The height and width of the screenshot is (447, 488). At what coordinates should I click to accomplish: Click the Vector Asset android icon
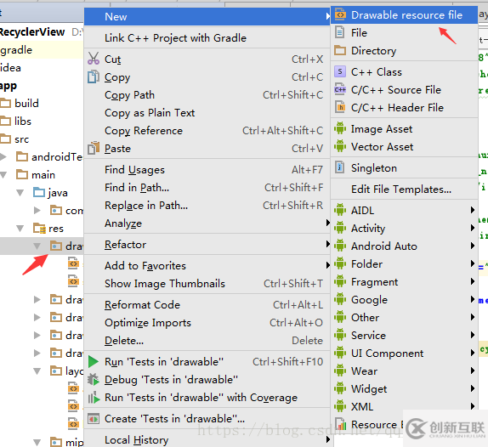(x=340, y=146)
